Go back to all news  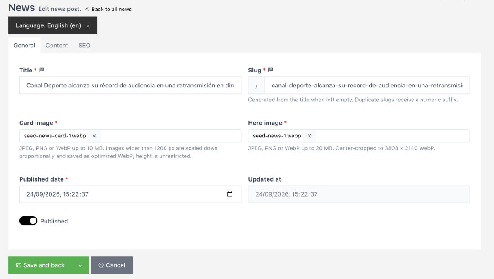[x=108, y=10]
